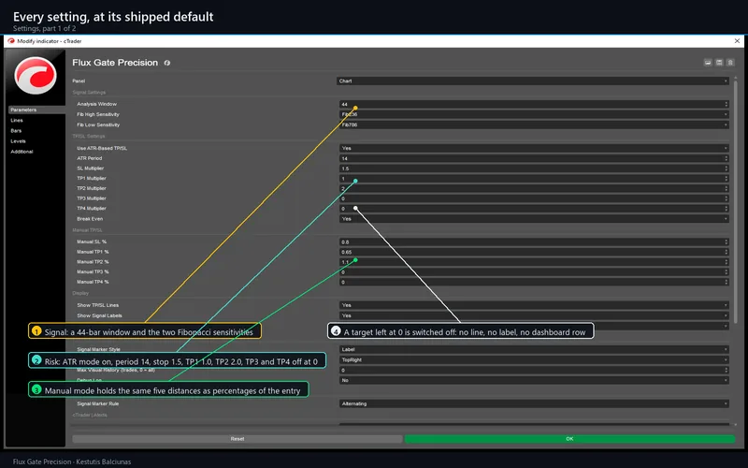Click the TP2 Multiplier value field
748x468 pixels.
(x=532, y=189)
